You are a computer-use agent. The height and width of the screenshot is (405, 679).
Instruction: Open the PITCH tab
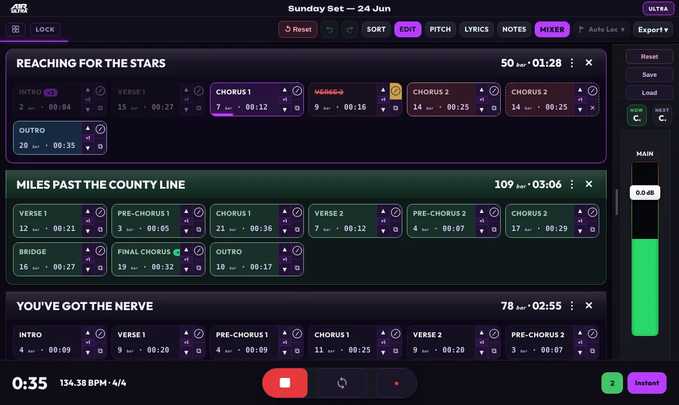point(440,29)
